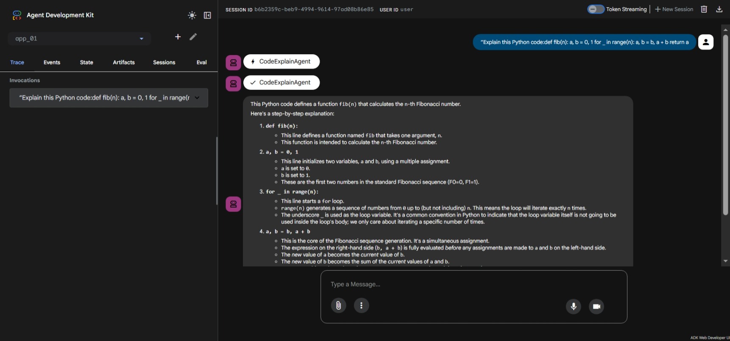Click the "for _ in range(n):" heading

(292, 192)
